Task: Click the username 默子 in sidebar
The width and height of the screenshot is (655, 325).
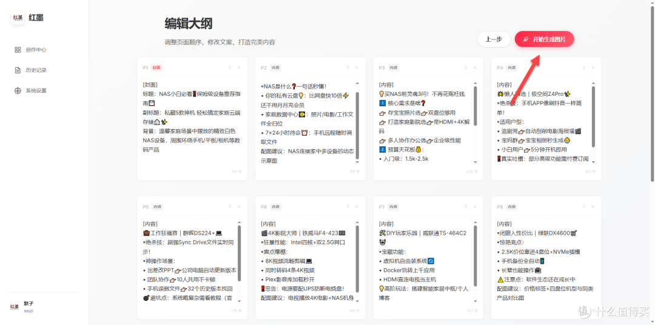Action: click(29, 304)
